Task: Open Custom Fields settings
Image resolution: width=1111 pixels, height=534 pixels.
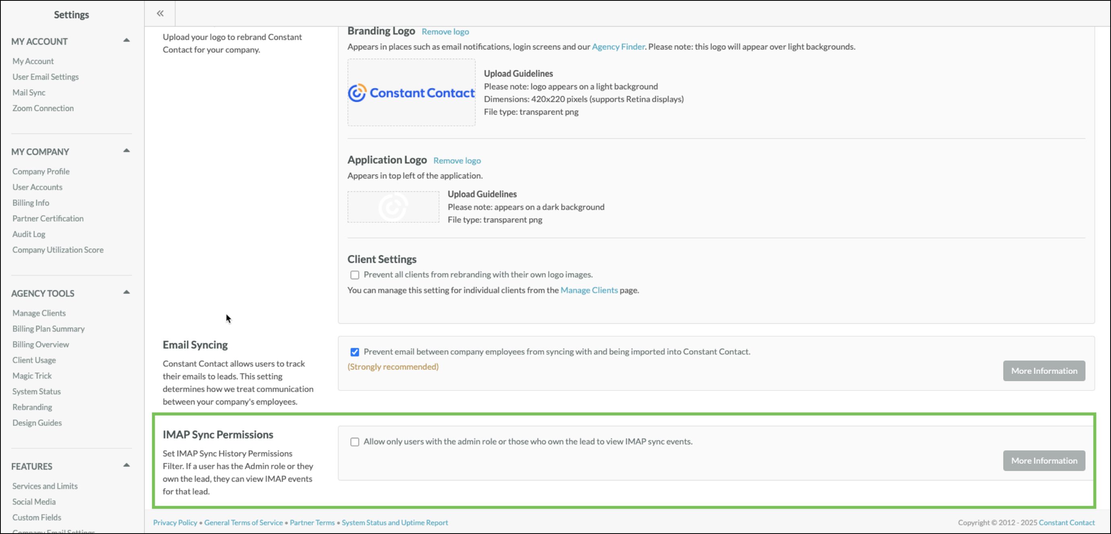Action: click(x=37, y=517)
